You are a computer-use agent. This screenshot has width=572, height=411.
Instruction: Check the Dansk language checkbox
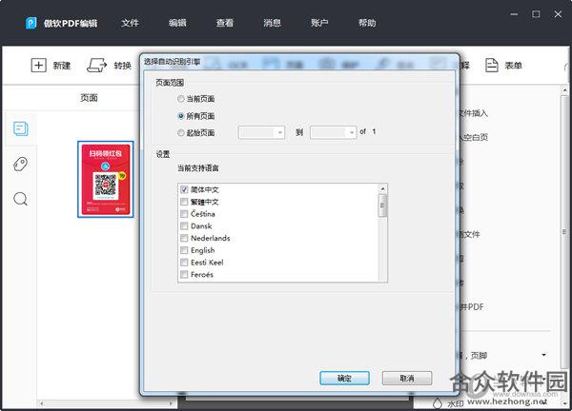(184, 226)
